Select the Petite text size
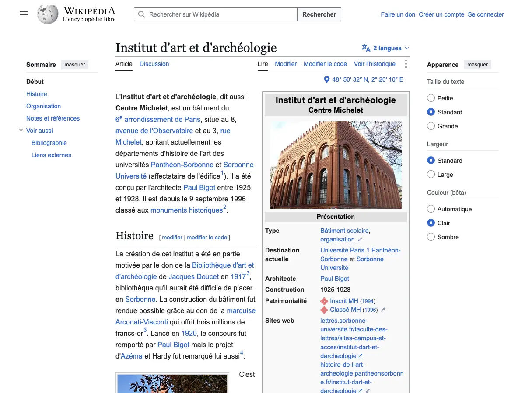Image resolution: width=525 pixels, height=393 pixels. click(431, 98)
